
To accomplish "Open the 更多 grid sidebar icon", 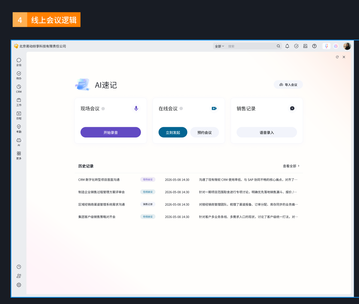I will click(19, 155).
